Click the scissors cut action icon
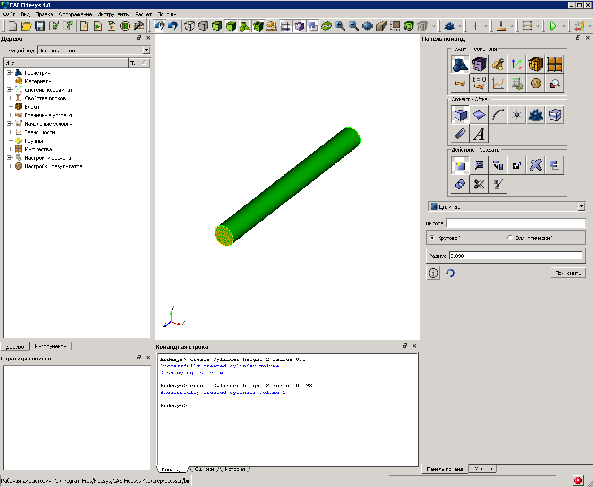Screen dimensions: 593x487 (x=479, y=184)
